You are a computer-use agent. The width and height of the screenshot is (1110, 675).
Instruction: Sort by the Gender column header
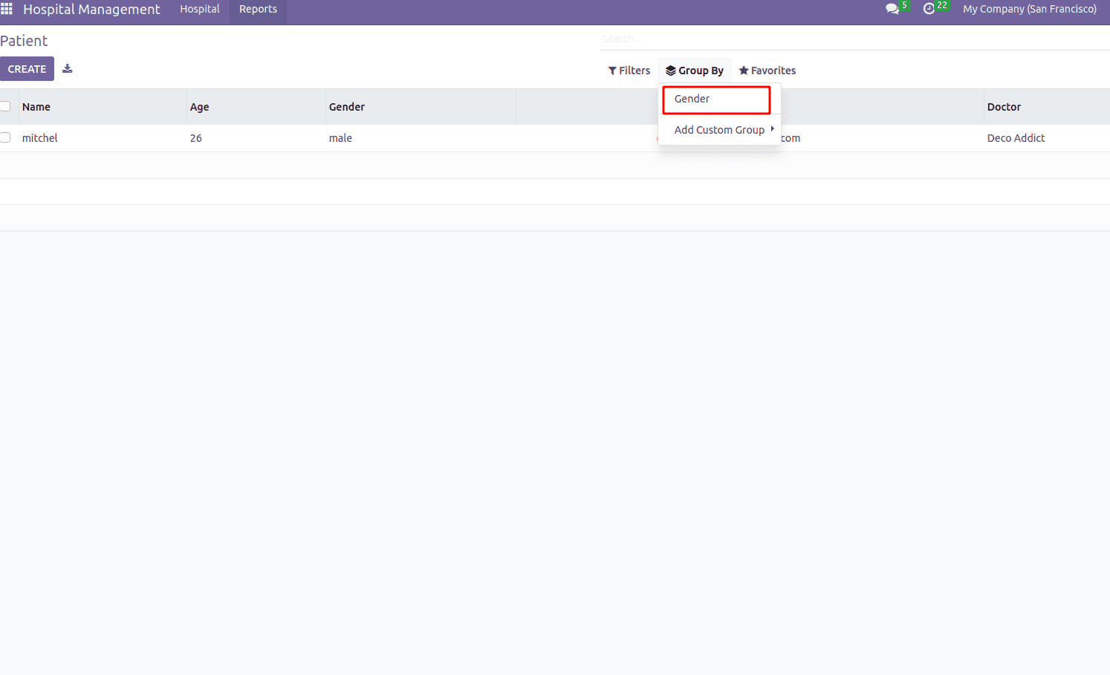point(421,107)
